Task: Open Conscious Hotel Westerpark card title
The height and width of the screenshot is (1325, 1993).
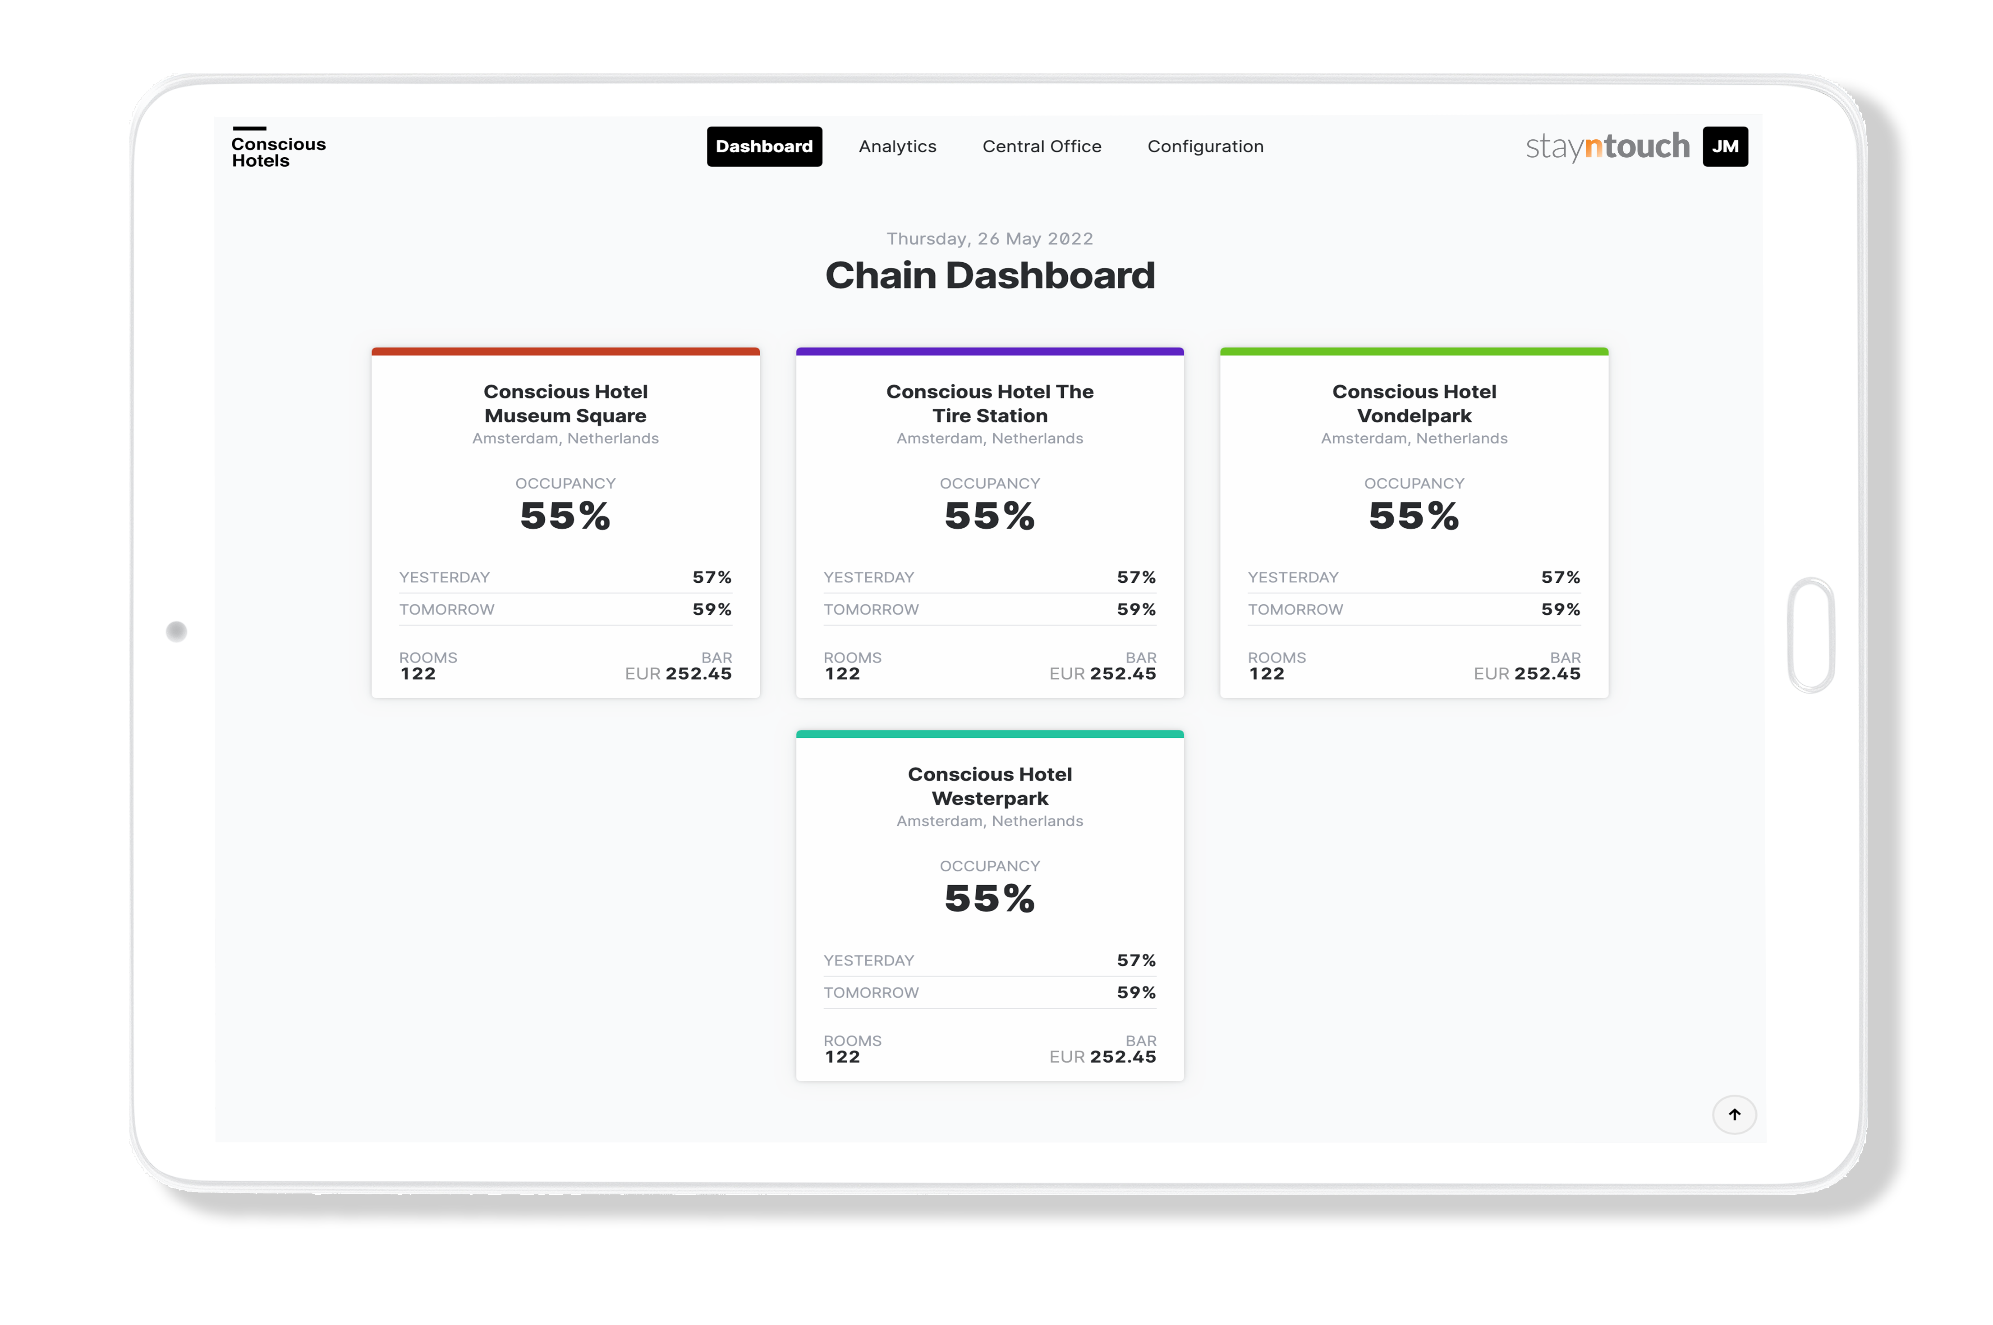Action: coord(989,786)
